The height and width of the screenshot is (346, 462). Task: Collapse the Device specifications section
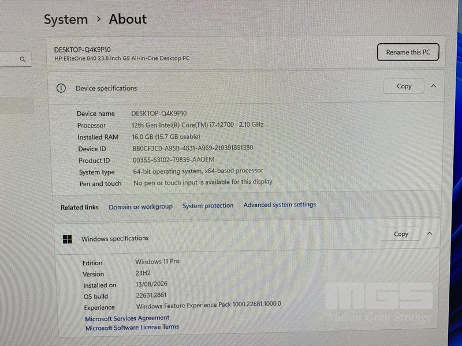pyautogui.click(x=434, y=86)
